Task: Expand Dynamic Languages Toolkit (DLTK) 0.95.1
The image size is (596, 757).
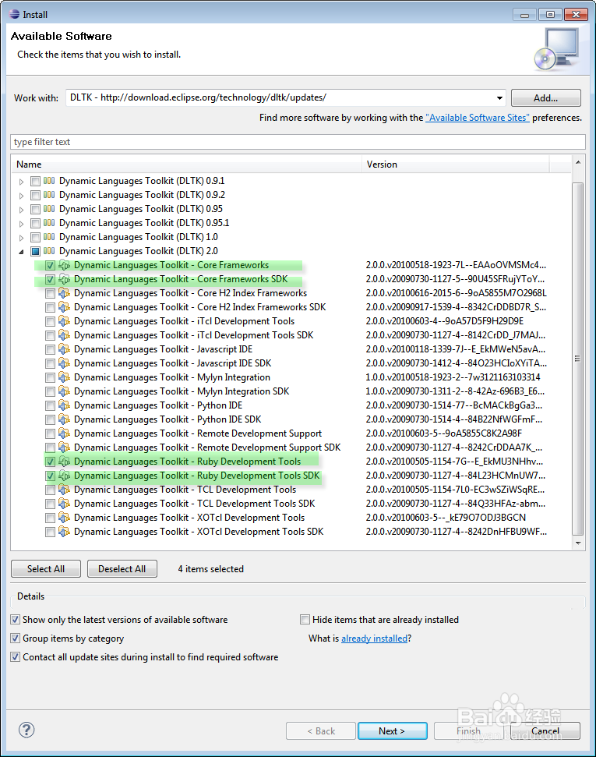Action: pos(21,224)
